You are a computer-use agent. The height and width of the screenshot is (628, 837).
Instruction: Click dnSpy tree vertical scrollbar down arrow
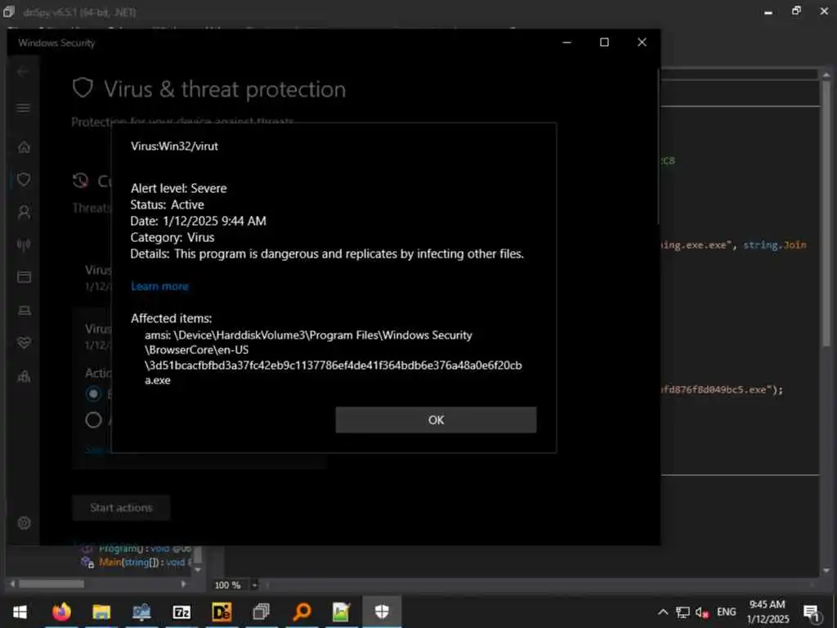point(198,570)
